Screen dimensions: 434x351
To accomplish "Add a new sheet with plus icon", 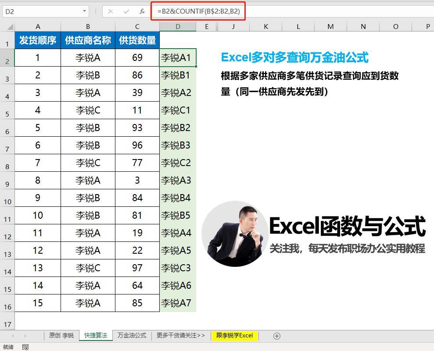I will coord(277,336).
